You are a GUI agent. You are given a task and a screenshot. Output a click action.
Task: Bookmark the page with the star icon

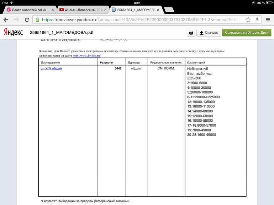coord(248,20)
